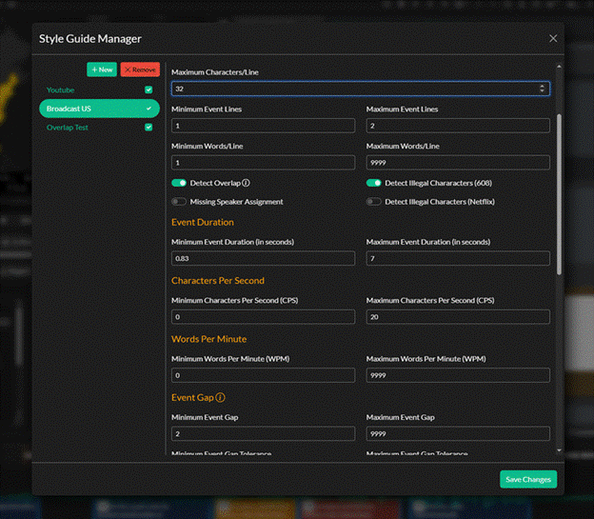
Task: Toggle the Broadcast US checkmark
Action: coord(148,109)
